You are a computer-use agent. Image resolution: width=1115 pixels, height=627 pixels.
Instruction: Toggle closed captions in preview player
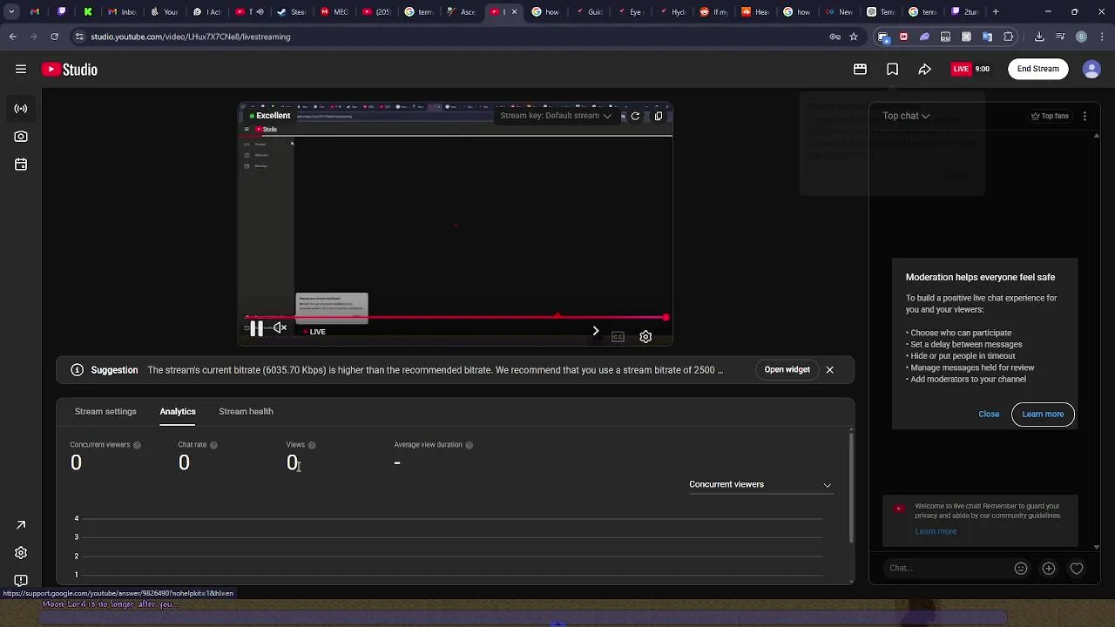click(618, 337)
